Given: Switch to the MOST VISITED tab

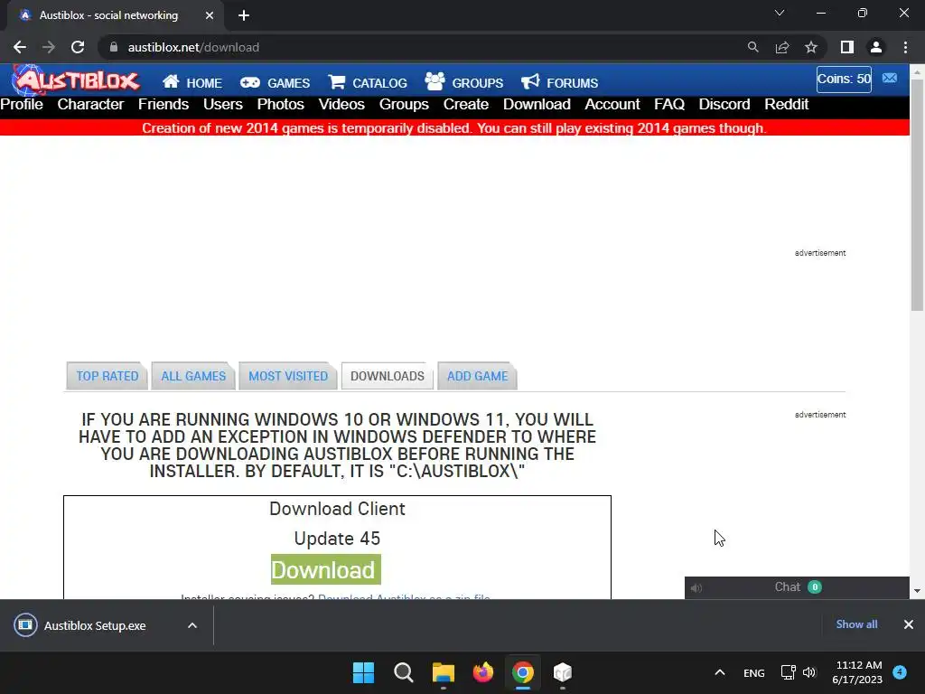Looking at the screenshot, I should (288, 376).
